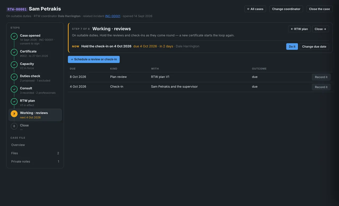Click coordinator name Dale Harrington in subtitle
The image size is (339, 206).
pos(69,16)
